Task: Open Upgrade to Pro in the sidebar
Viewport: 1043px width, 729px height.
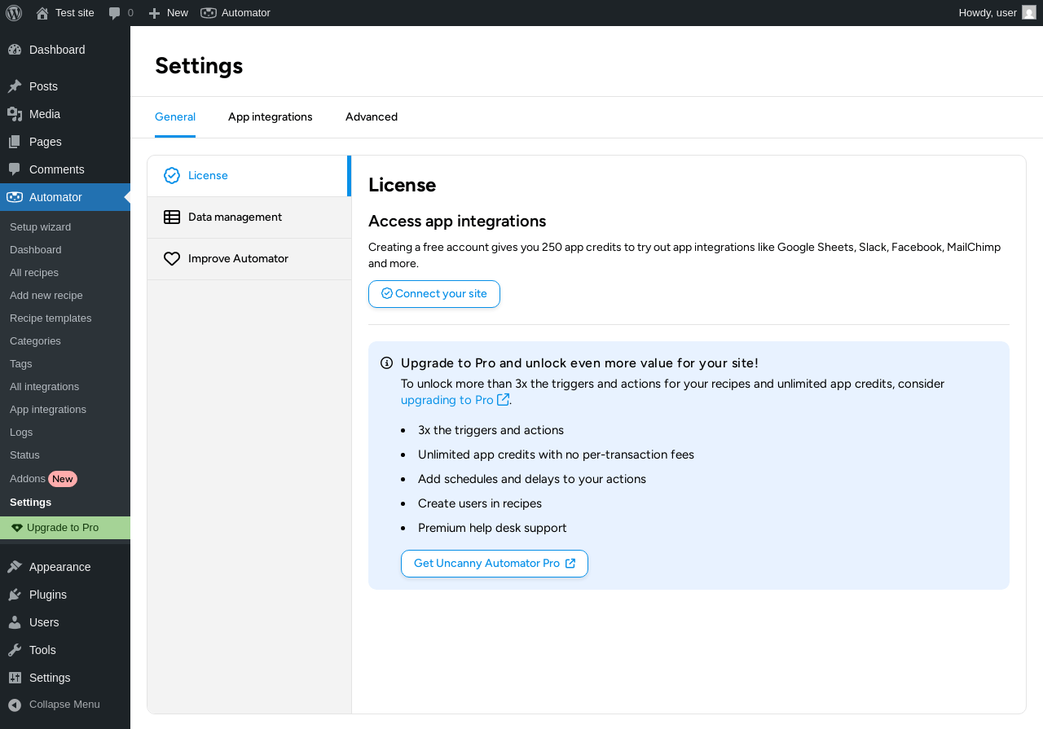Action: point(65,528)
